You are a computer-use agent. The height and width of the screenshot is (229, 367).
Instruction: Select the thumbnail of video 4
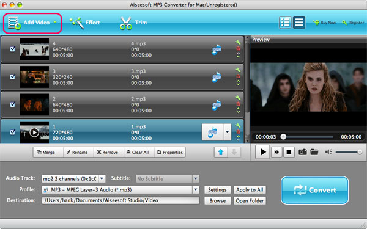[34, 49]
